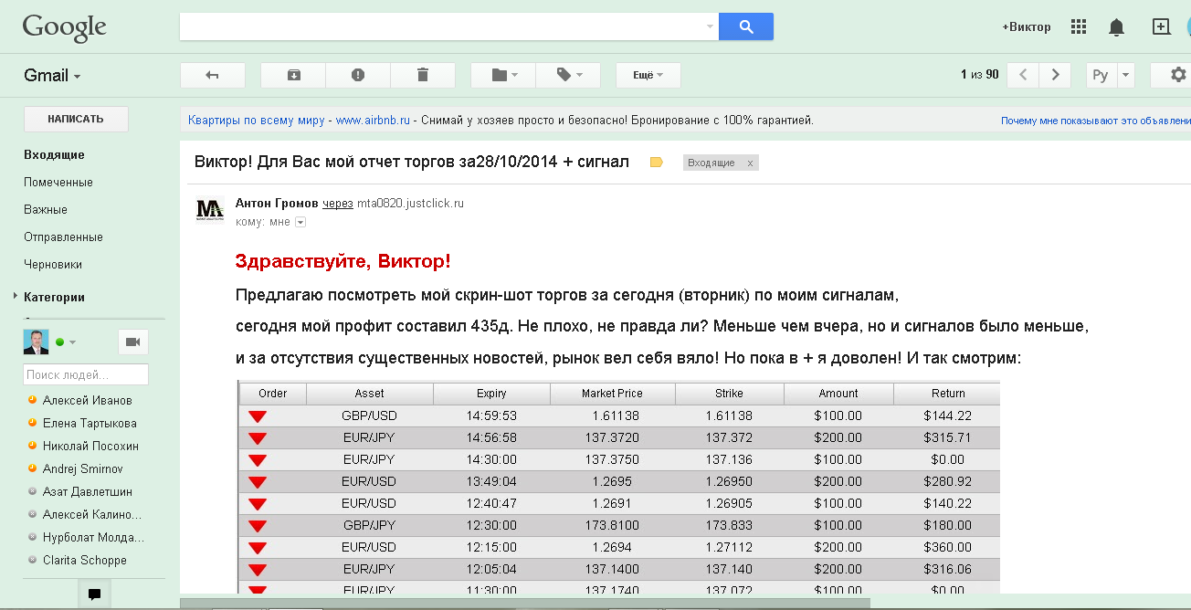Go to the older message arrow

coord(1056,75)
